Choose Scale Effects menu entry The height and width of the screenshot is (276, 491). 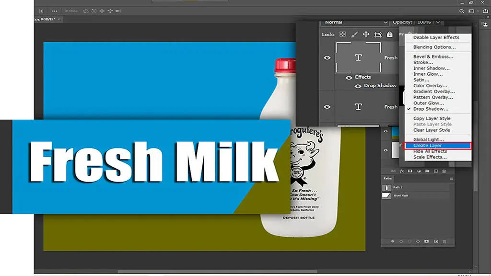pos(430,157)
